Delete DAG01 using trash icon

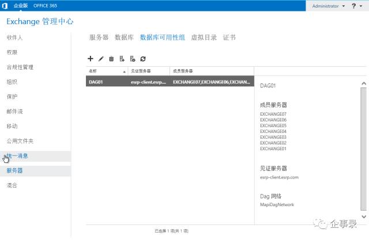pos(111,59)
